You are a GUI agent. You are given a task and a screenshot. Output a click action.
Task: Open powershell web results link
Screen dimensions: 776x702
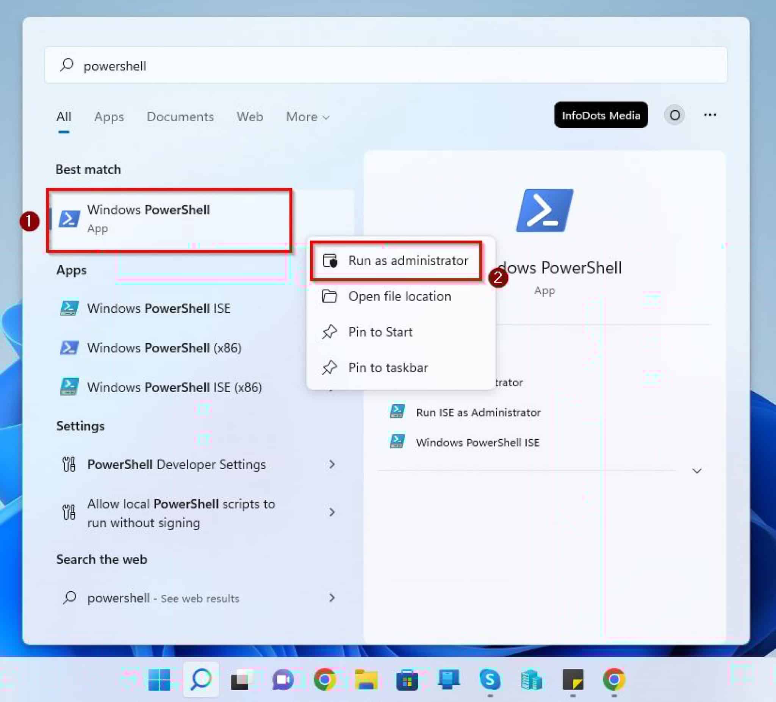point(163,598)
